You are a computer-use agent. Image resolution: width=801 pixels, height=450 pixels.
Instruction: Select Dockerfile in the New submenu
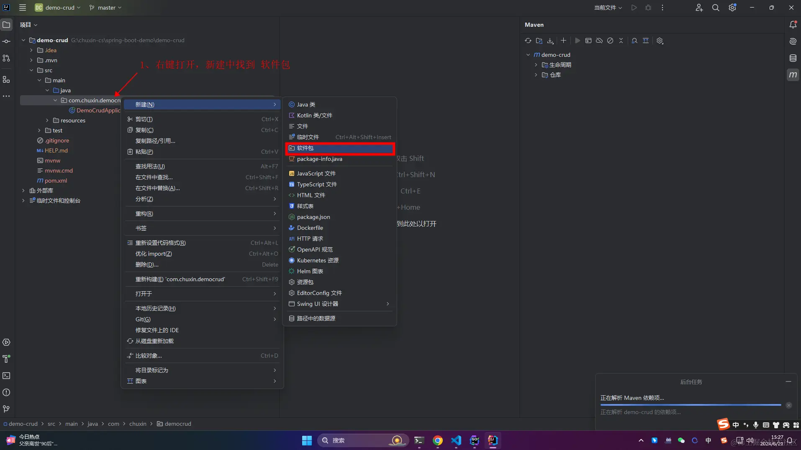tap(340, 228)
